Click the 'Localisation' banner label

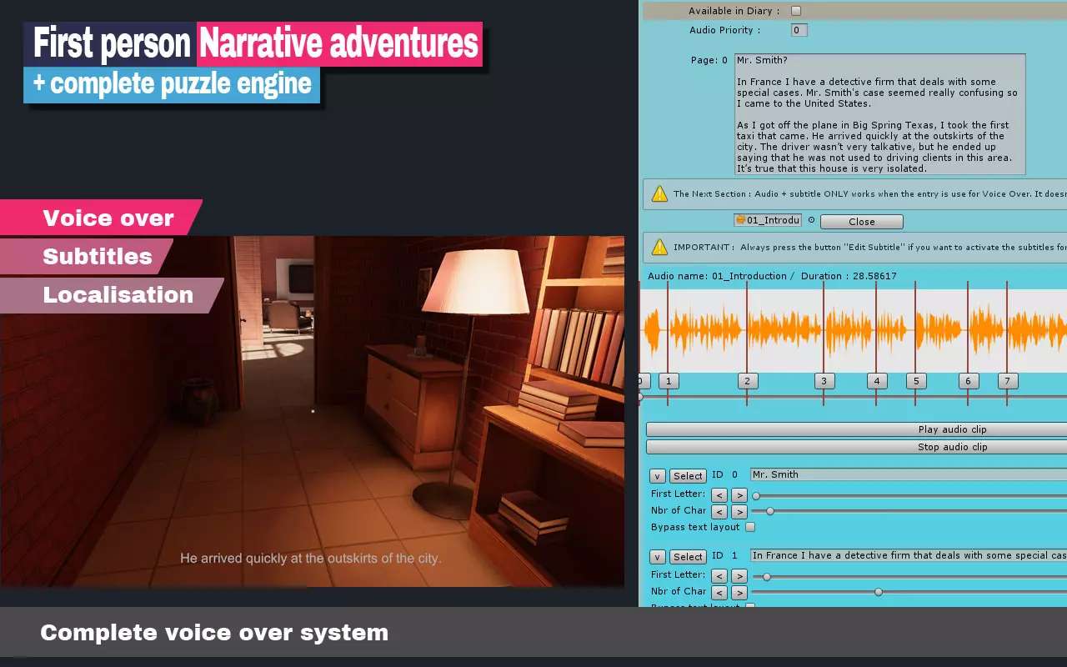pos(118,295)
